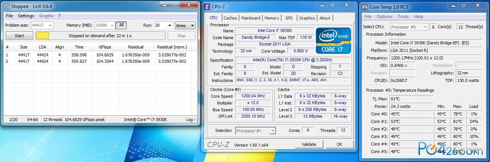Click the CPUID 0x206D7 field
The height and width of the screenshot is (162, 490).
pyautogui.click(x=402, y=80)
